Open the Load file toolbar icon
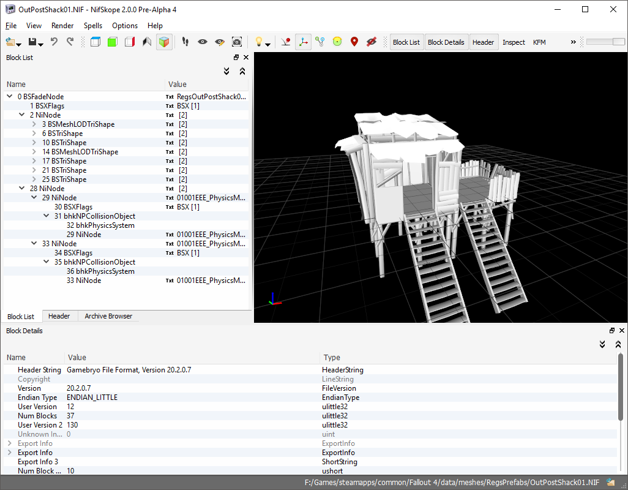 click(10, 42)
